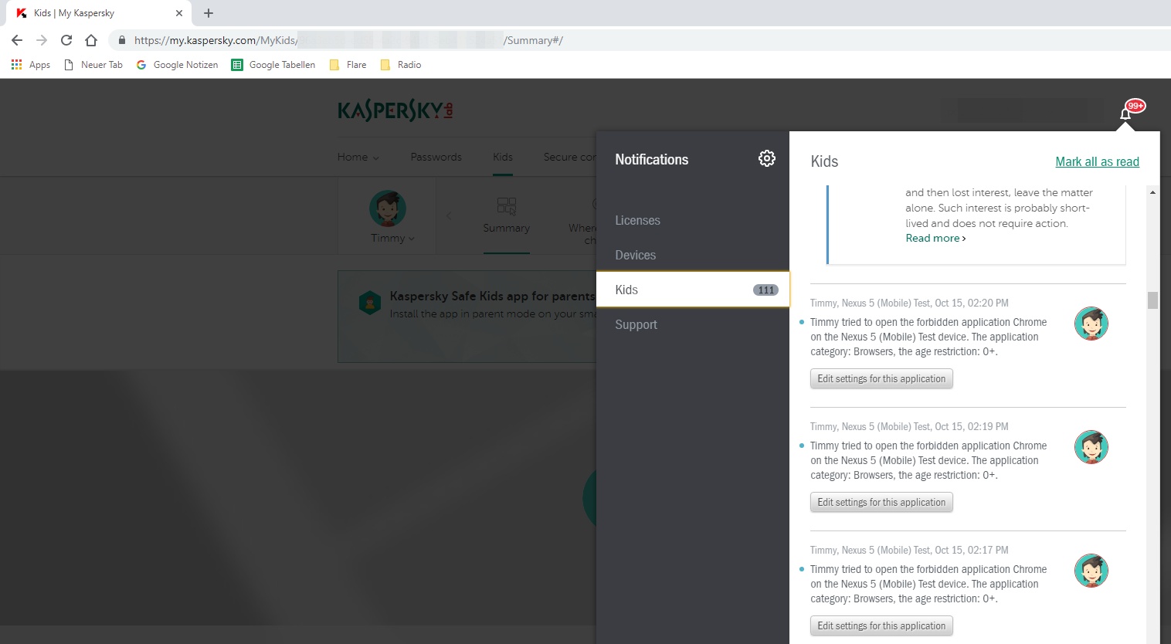The image size is (1171, 644).
Task: Click Timmy's avatar in 02:19 PM notification
Action: (1091, 447)
